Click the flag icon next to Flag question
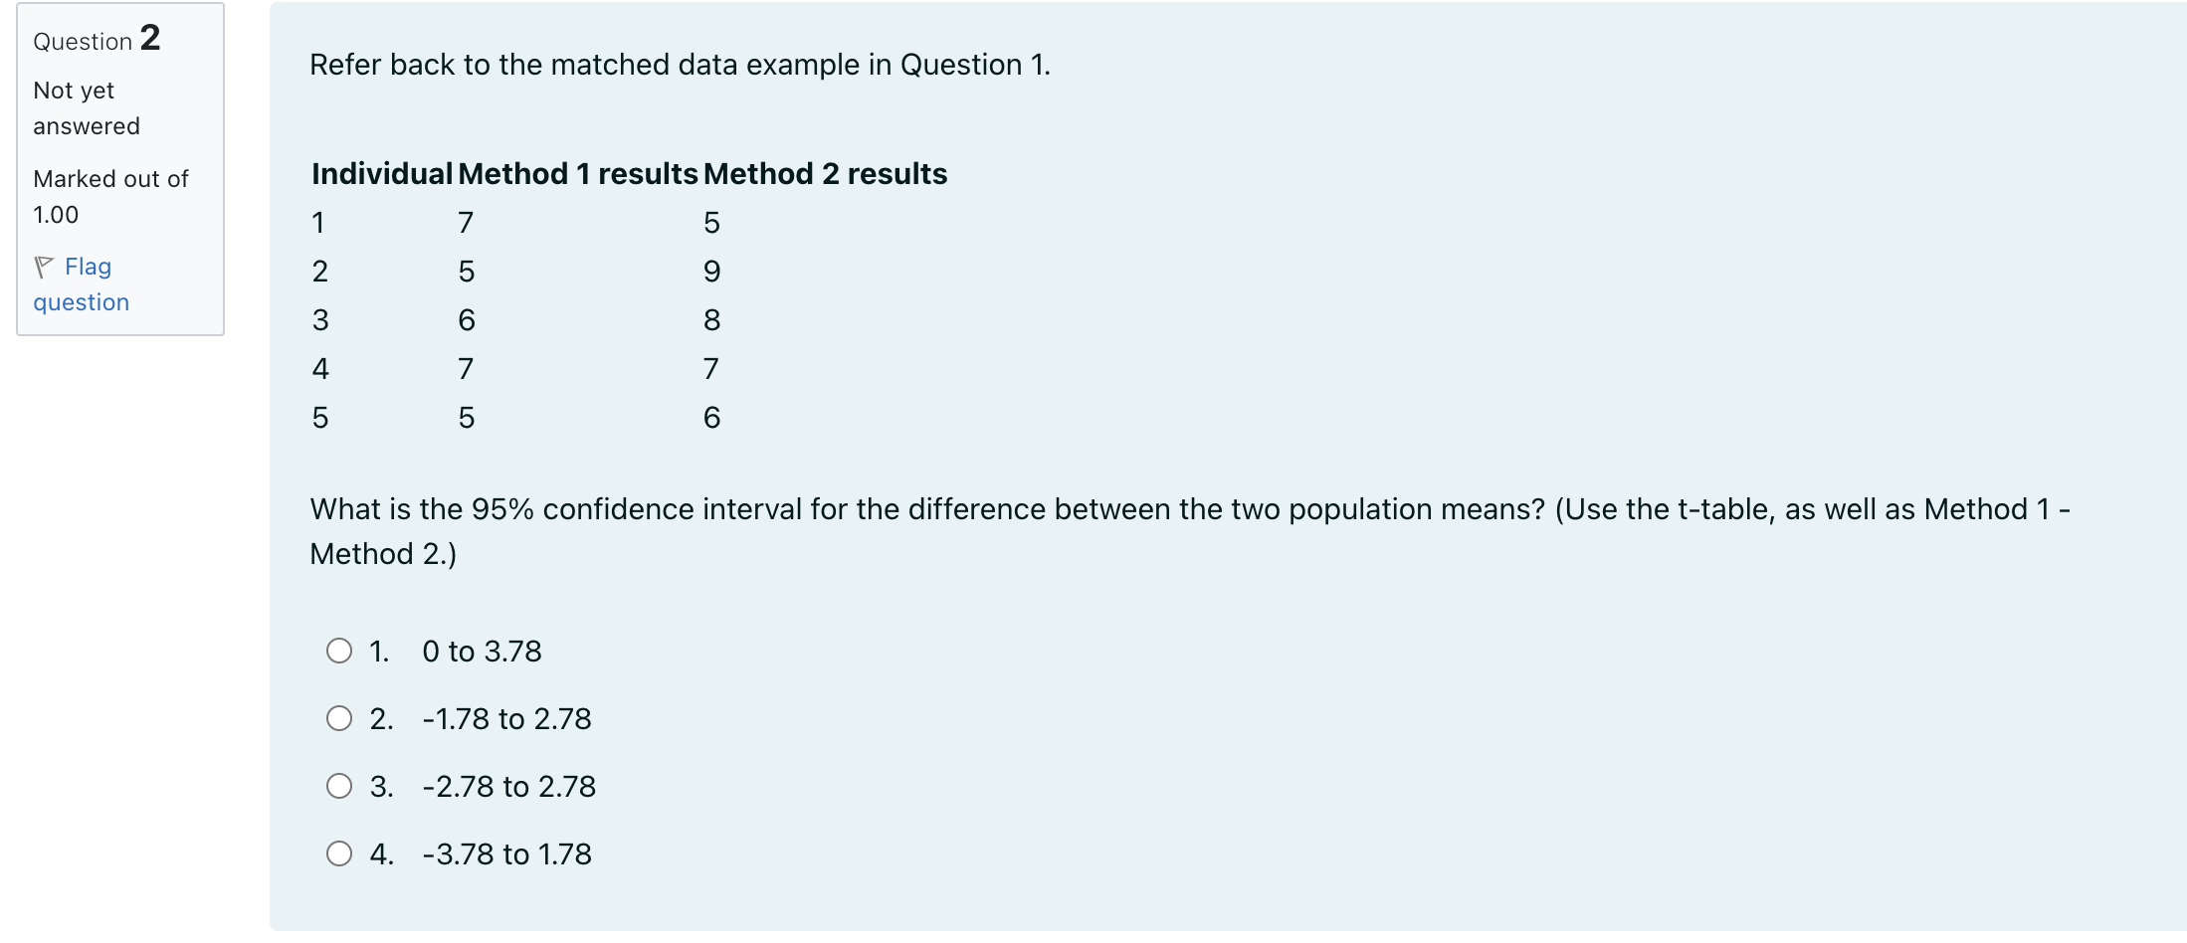 click(43, 265)
